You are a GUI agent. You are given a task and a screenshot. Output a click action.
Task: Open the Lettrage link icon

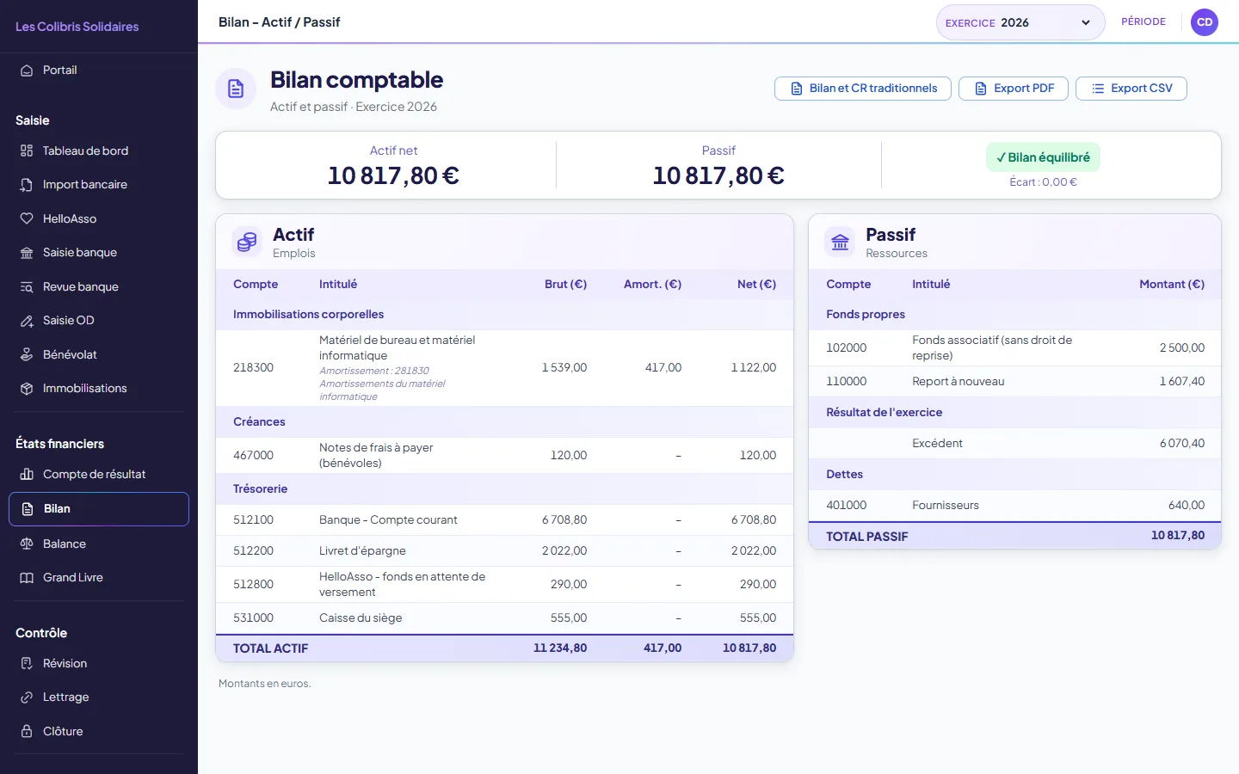coord(27,697)
